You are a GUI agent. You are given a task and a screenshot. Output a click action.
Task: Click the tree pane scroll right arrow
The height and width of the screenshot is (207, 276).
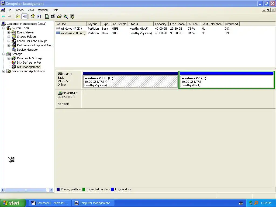(x=51, y=190)
